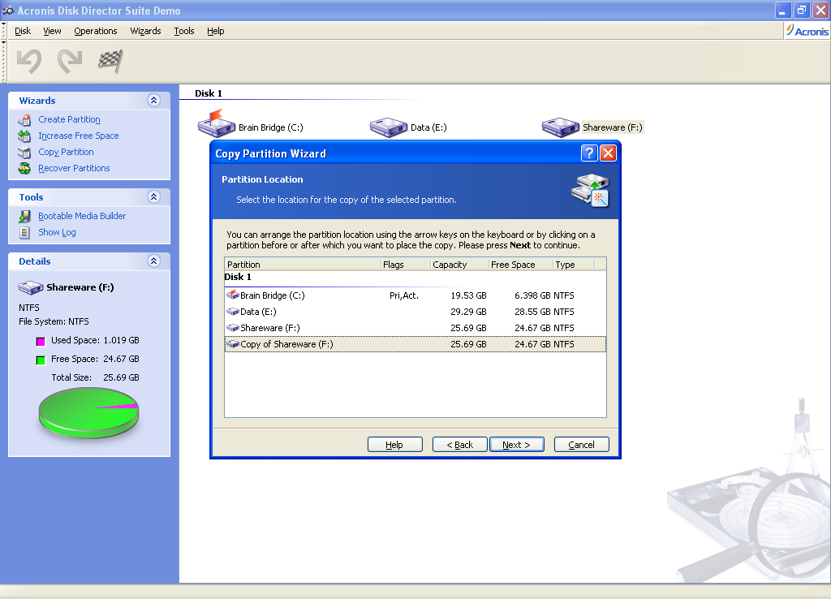The height and width of the screenshot is (599, 831).
Task: Continue with the Next button
Action: (517, 445)
